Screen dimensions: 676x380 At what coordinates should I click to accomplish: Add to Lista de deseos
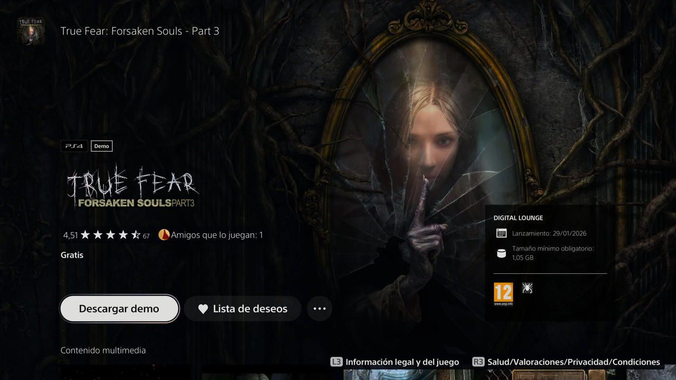click(242, 309)
